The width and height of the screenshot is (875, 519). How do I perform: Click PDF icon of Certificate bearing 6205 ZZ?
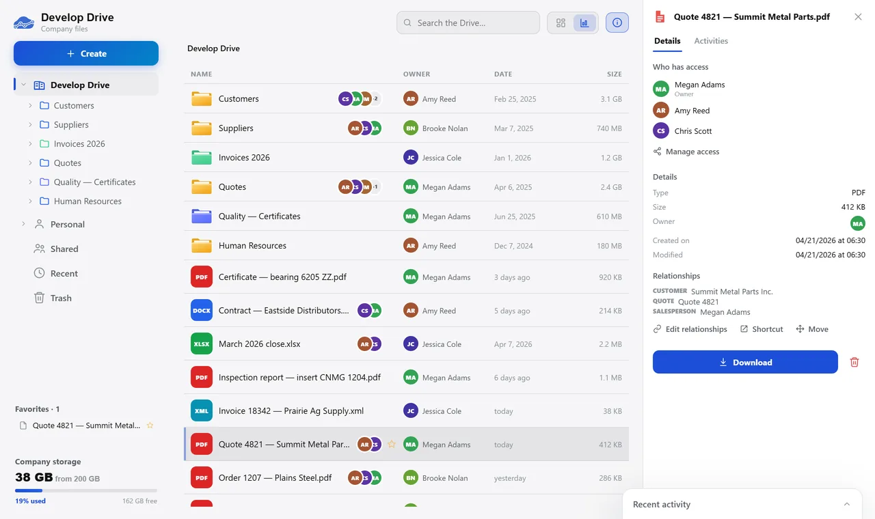tap(202, 277)
